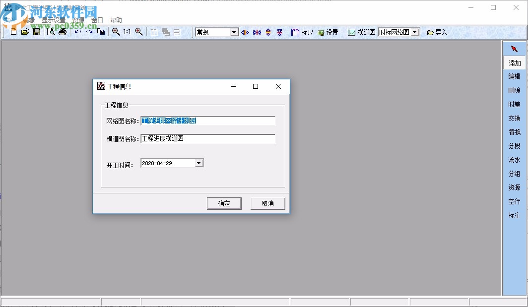The image size is (528, 307).
Task: Expand the 开工时间 date picker dropdown
Action: pos(198,163)
